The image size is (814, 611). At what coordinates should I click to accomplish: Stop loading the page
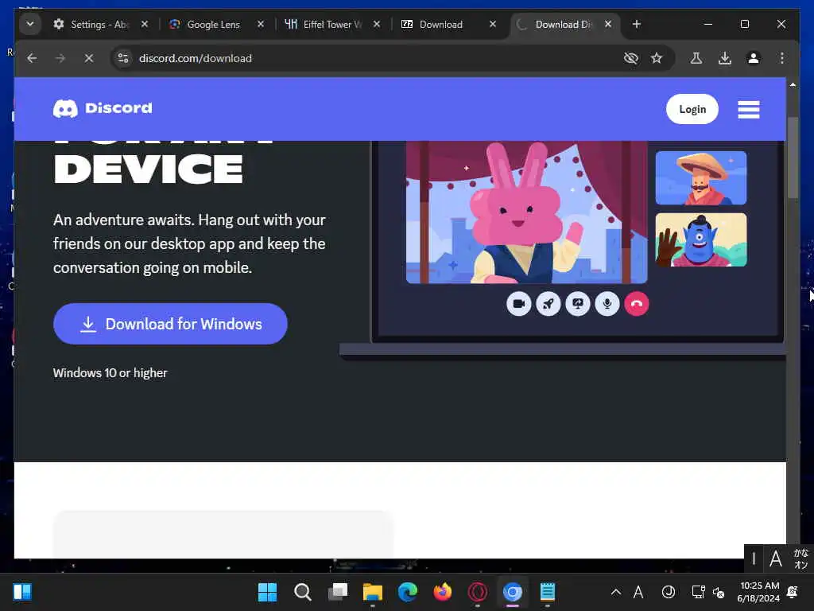pyautogui.click(x=89, y=58)
